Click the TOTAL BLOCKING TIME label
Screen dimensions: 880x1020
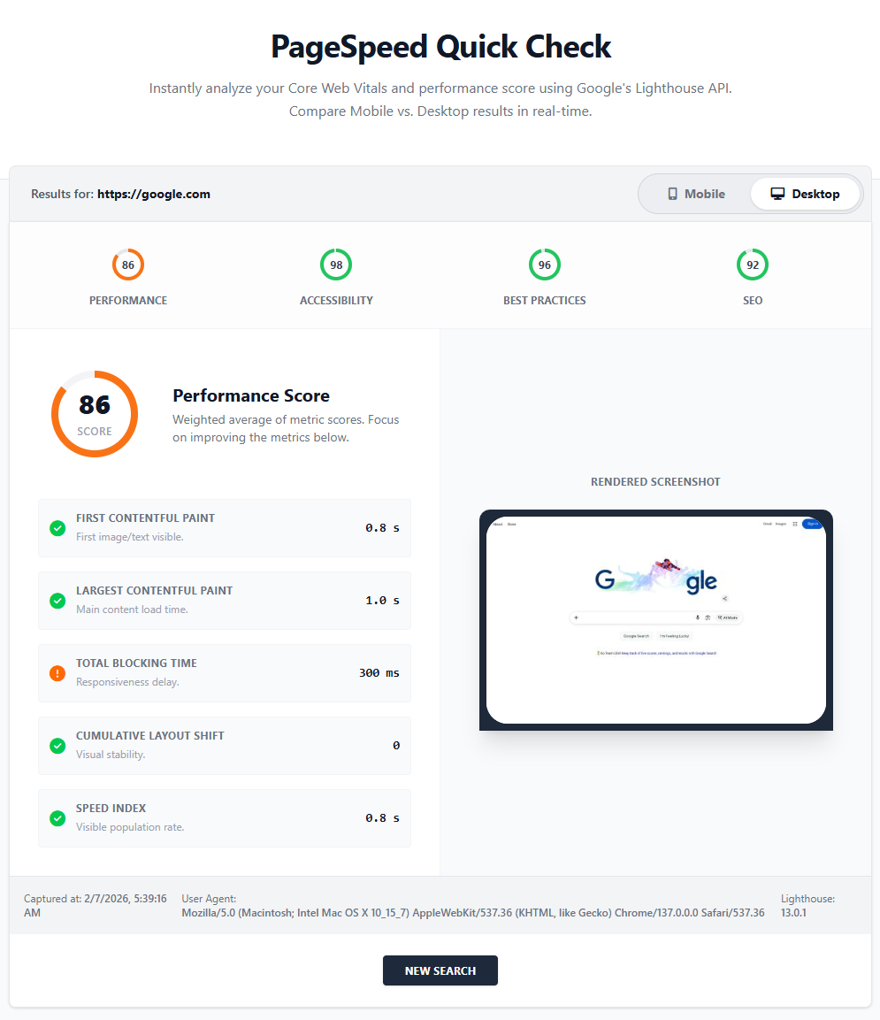[136, 663]
